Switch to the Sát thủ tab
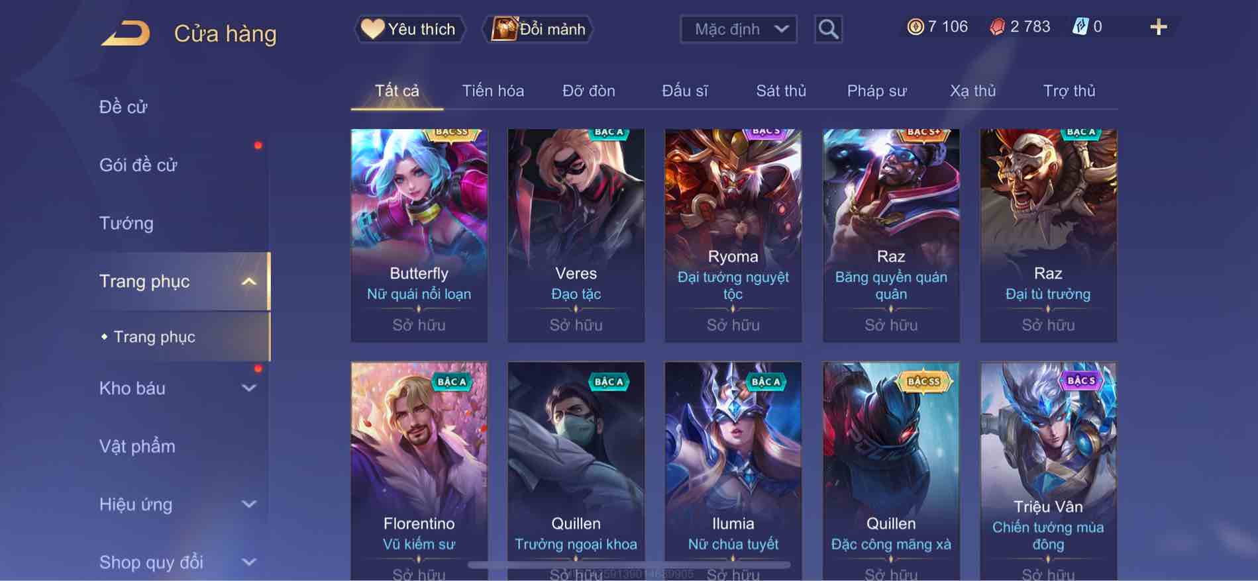1258x581 pixels. 781,91
